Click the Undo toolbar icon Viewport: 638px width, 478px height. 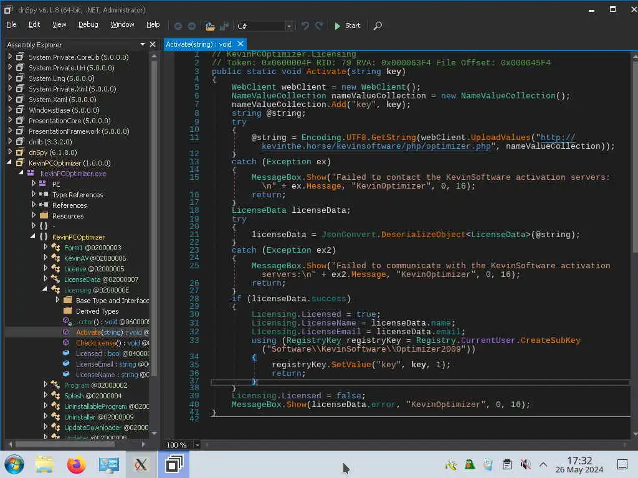[x=305, y=26]
